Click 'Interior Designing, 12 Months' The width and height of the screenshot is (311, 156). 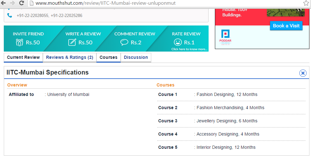226,147
